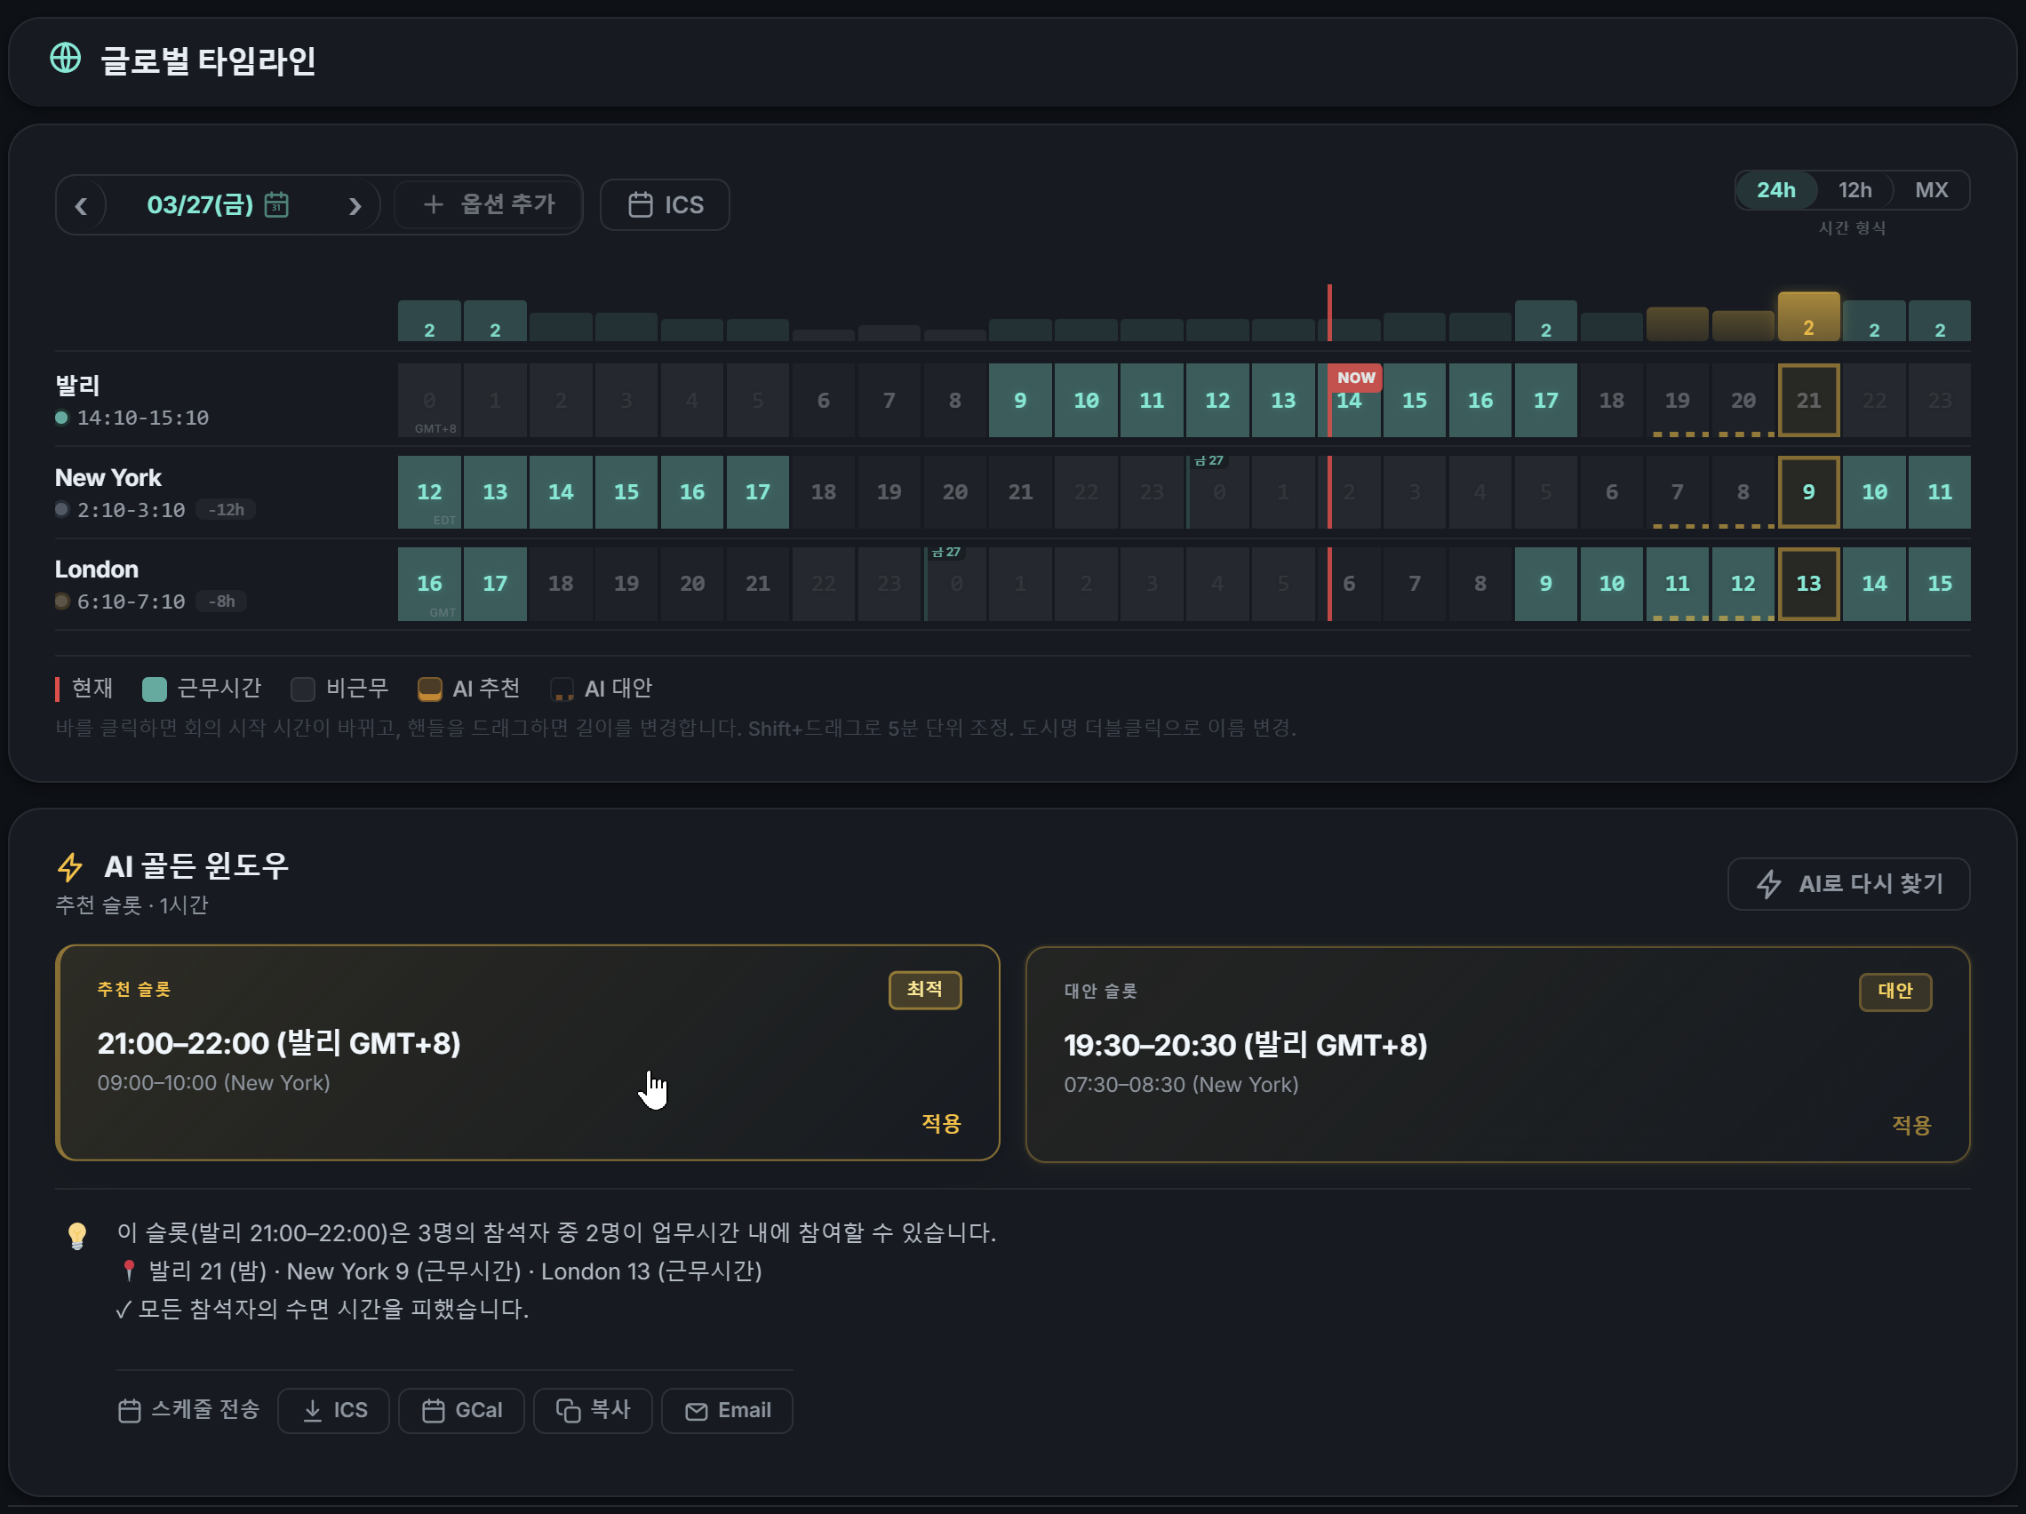Screen dimensions: 2026x1514
Task: Switch time format to MX
Action: click(1931, 189)
